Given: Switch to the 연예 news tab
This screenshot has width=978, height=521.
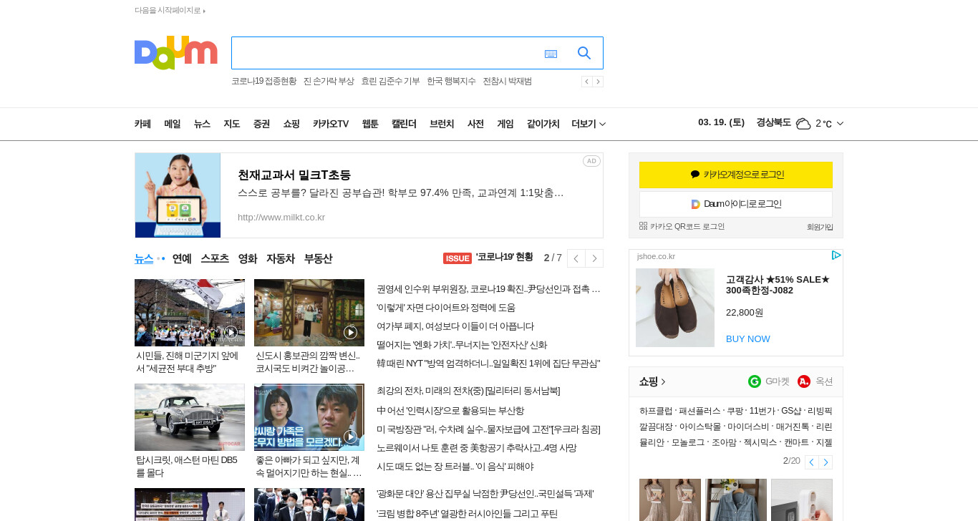Looking at the screenshot, I should (x=182, y=258).
